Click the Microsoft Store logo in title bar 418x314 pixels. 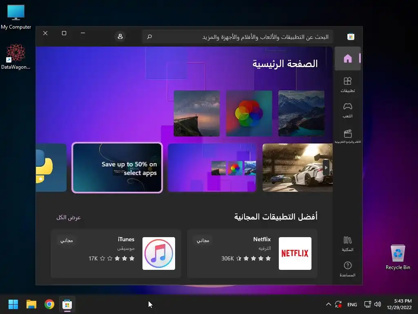351,37
